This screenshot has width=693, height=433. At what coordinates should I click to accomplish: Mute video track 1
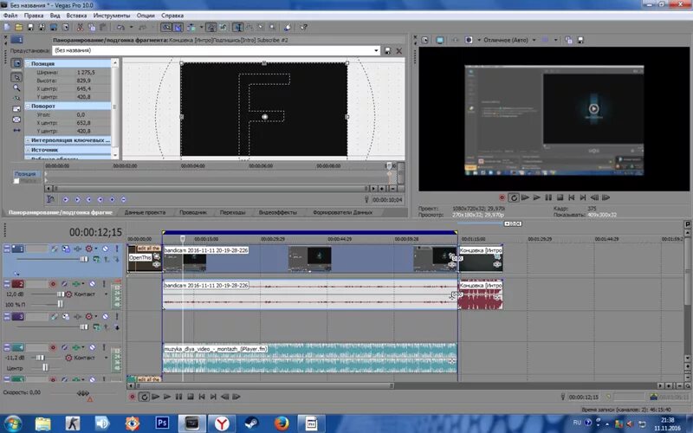pyautogui.click(x=105, y=249)
